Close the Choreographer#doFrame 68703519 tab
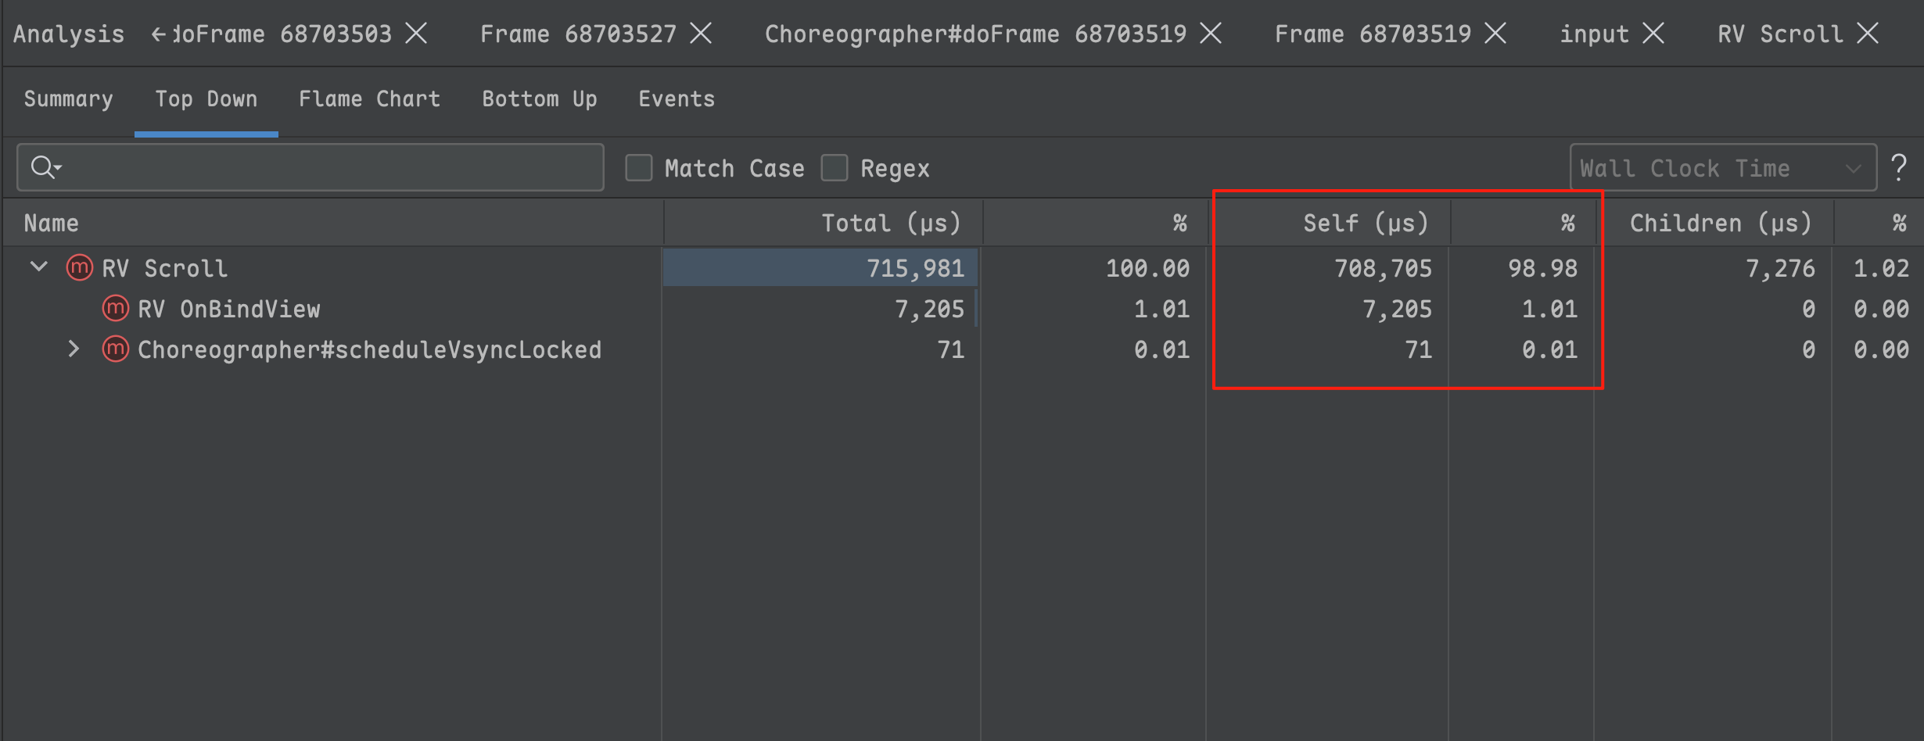This screenshot has height=741, width=1924. click(x=1211, y=34)
